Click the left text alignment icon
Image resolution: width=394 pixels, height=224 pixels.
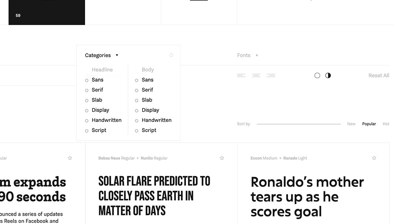(x=241, y=75)
